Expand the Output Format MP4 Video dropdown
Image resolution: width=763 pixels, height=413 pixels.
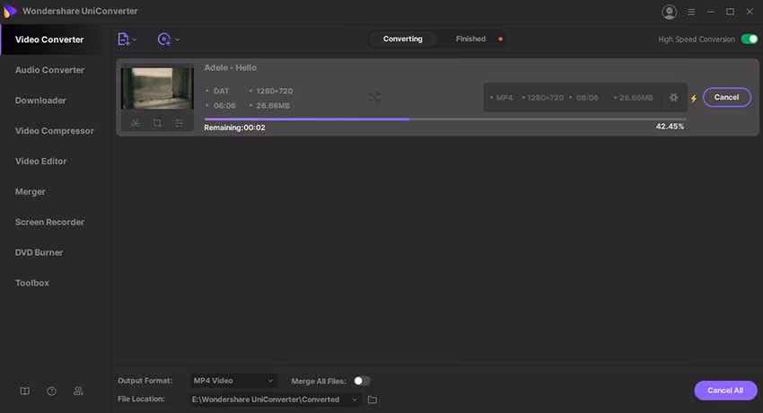[233, 381]
